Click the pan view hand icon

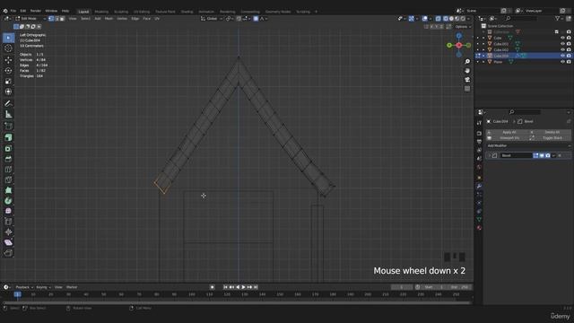tap(467, 70)
